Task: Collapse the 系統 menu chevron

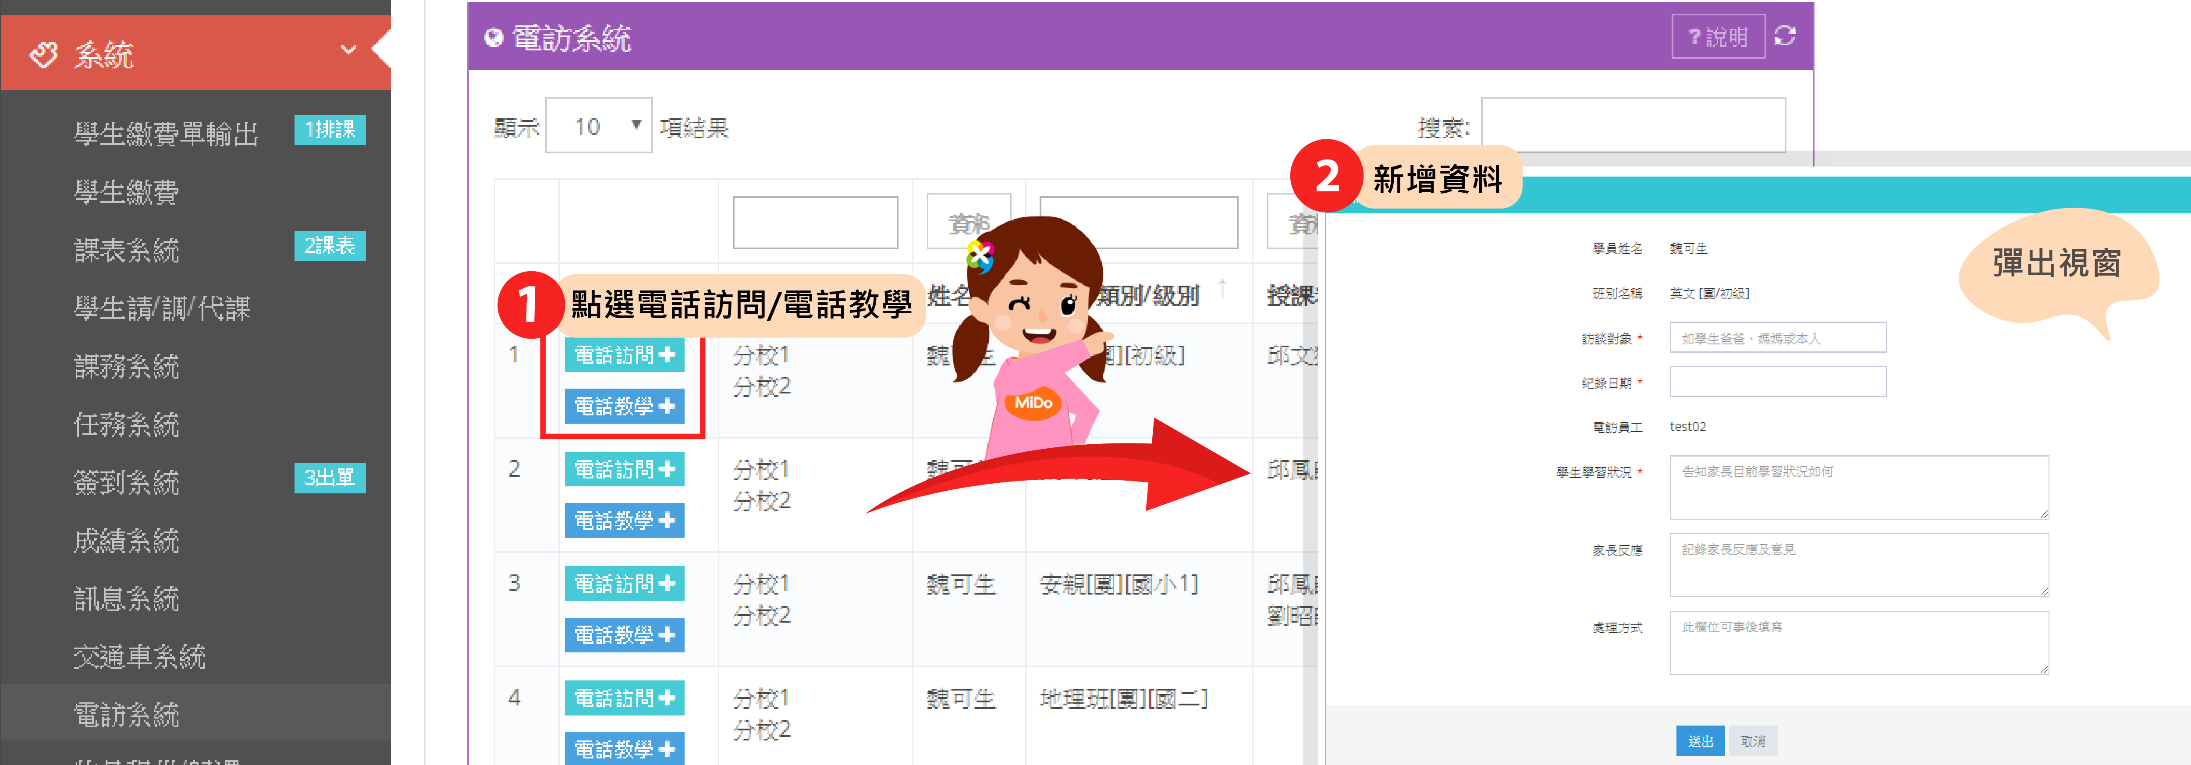Action: (348, 50)
